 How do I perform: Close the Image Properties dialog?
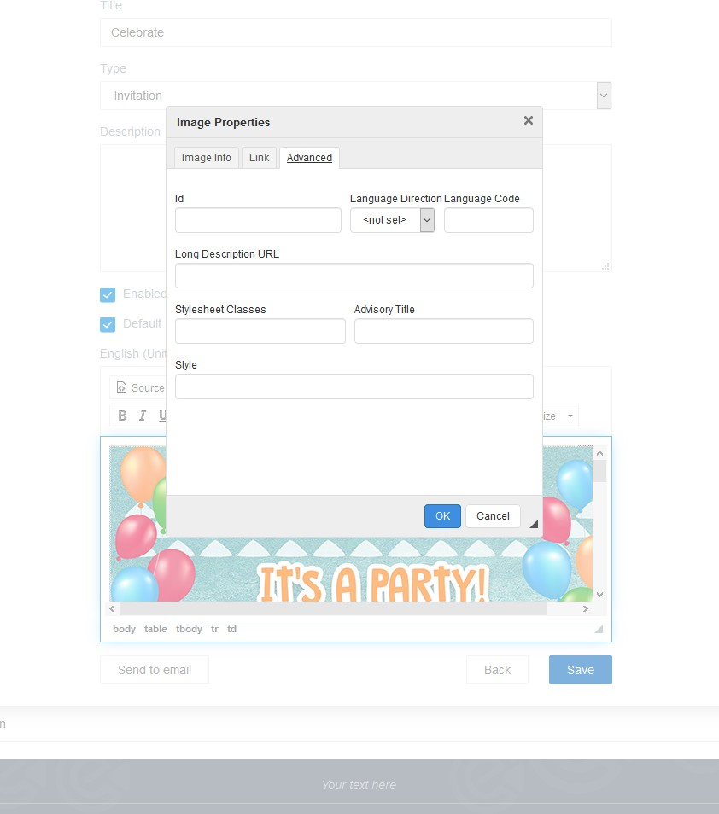coord(528,121)
